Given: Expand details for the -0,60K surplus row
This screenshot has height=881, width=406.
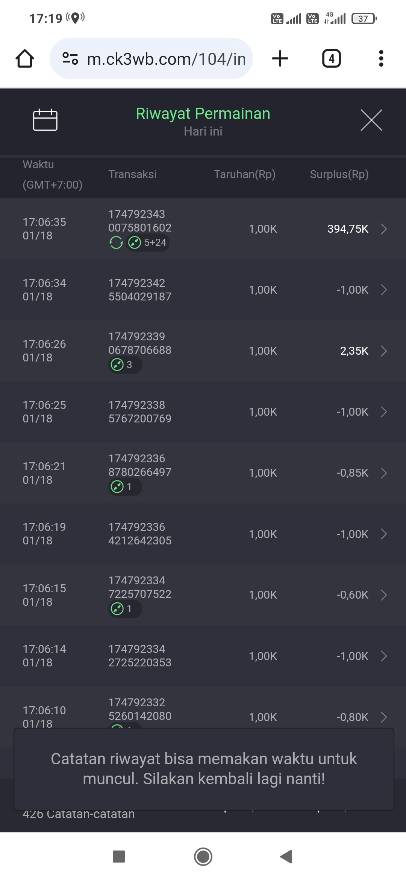Looking at the screenshot, I should (383, 595).
